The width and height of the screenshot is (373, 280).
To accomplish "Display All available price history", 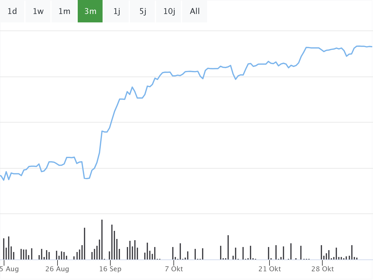I will pos(195,12).
